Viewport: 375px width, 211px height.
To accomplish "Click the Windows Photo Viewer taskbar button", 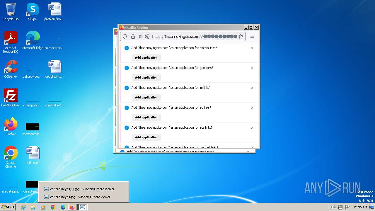I will pos(83,207).
